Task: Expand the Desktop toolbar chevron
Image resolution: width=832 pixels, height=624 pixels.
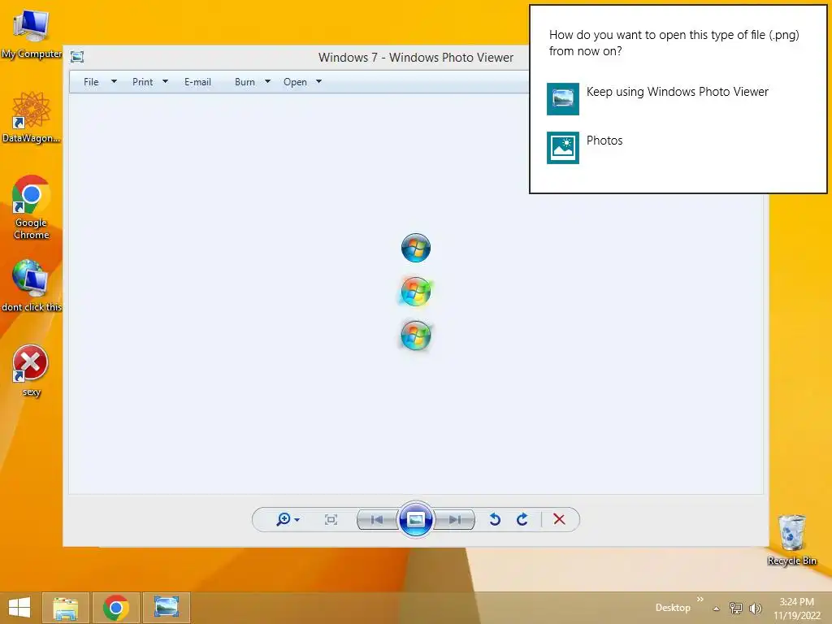Action: 700,599
